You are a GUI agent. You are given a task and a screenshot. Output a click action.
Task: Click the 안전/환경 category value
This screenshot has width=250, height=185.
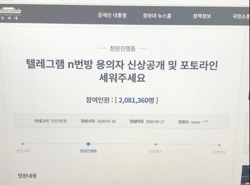pos(59,121)
